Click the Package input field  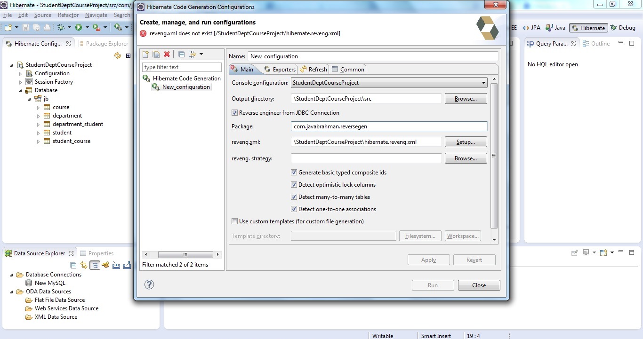pos(389,126)
